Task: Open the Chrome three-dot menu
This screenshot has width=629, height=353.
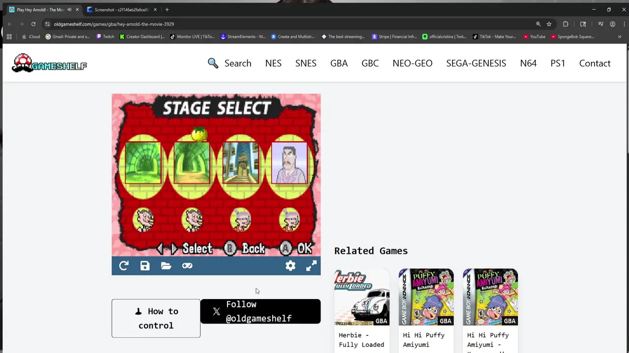Action: 623,24
